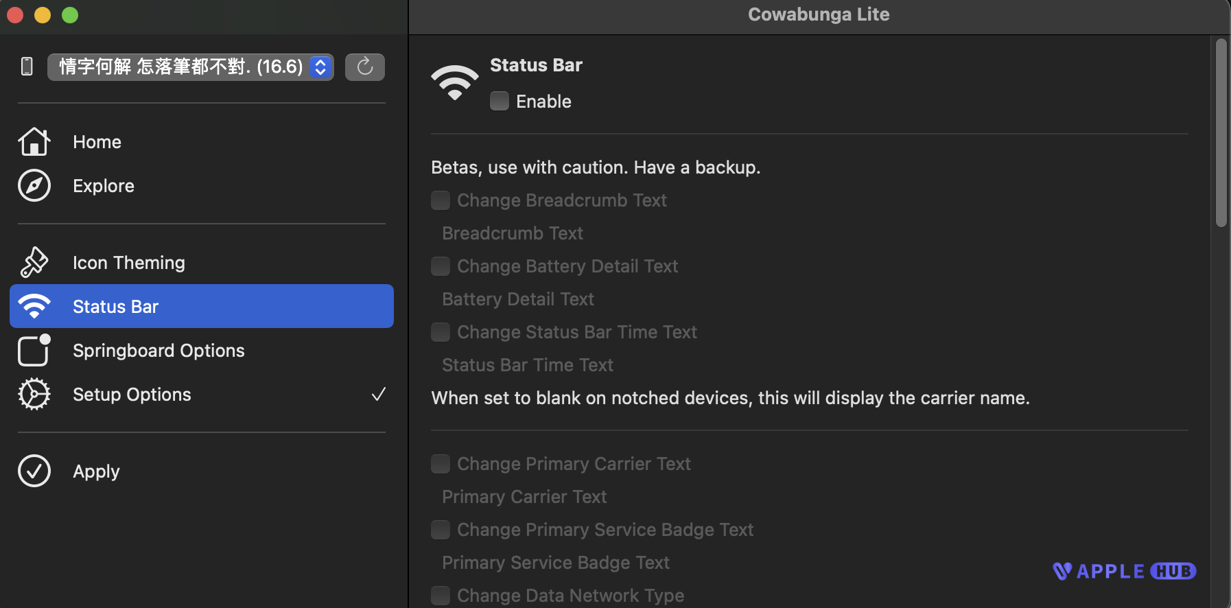The width and height of the screenshot is (1231, 608).
Task: Enable Change Battery Detail Text
Action: pos(440,266)
